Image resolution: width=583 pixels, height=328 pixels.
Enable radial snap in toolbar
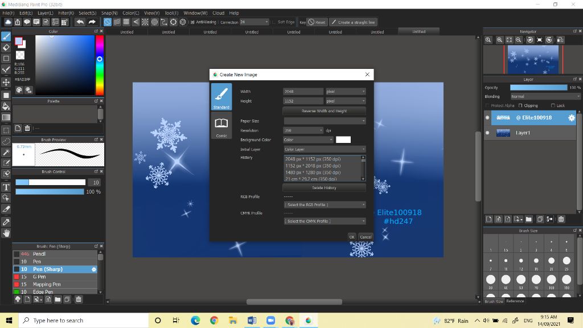coord(145,22)
